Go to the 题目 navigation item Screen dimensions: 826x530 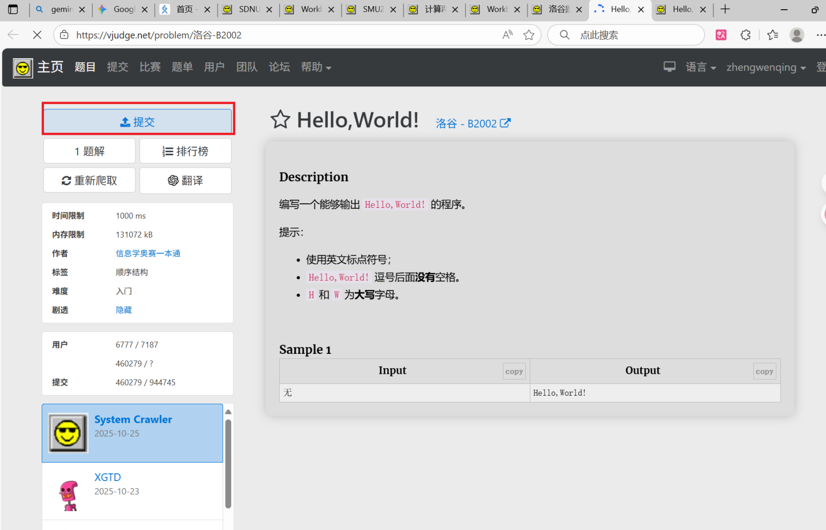[85, 67]
